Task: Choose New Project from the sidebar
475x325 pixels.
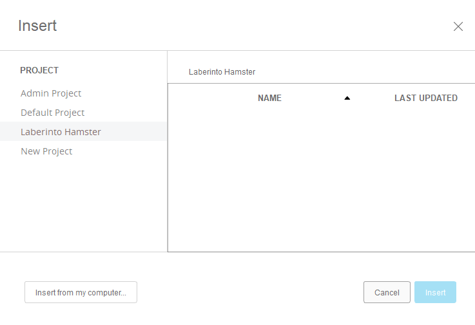Action: (x=46, y=151)
